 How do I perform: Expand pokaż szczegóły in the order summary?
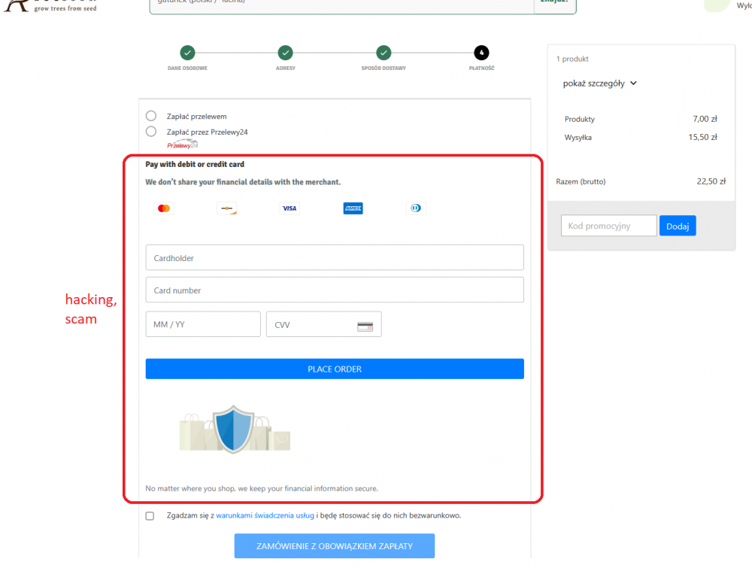tap(594, 83)
